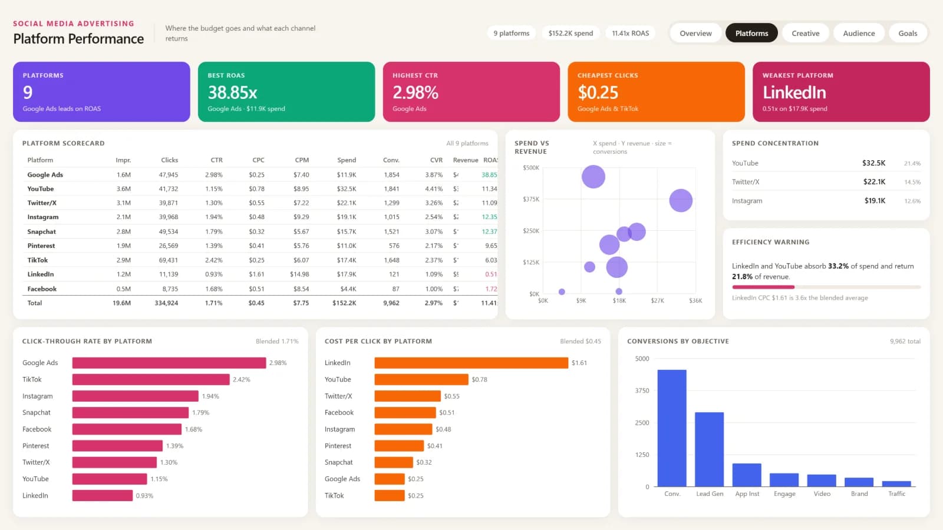943x530 pixels.
Task: Open the Platforms count card
Action: coord(101,92)
